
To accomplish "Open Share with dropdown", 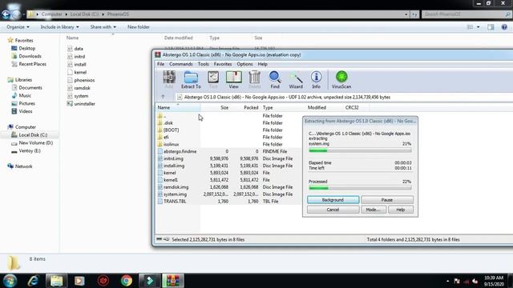I will (x=103, y=27).
